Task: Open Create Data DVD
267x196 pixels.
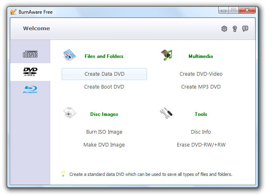Action: 104,74
